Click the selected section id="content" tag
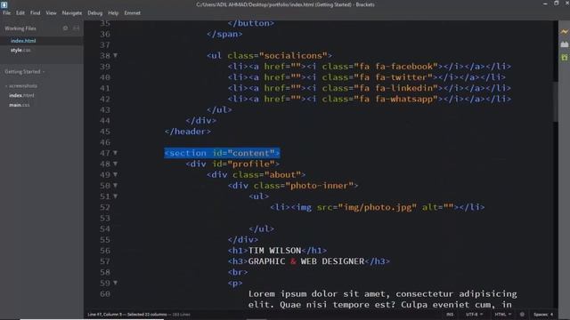The image size is (570, 320). coord(222,153)
